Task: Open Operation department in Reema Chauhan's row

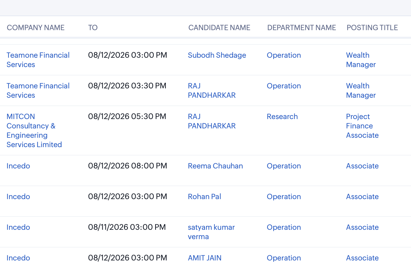Action: [284, 166]
